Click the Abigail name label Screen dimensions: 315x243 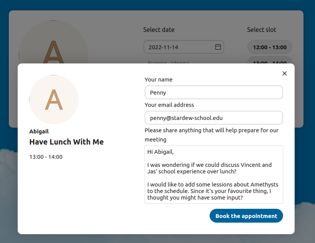(39, 131)
